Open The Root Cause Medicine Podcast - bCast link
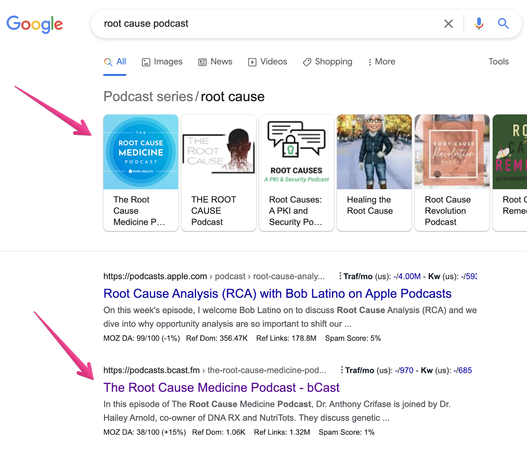 tap(221, 387)
